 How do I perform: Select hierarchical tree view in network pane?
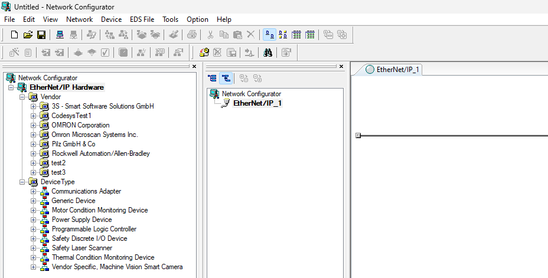pyautogui.click(x=226, y=79)
